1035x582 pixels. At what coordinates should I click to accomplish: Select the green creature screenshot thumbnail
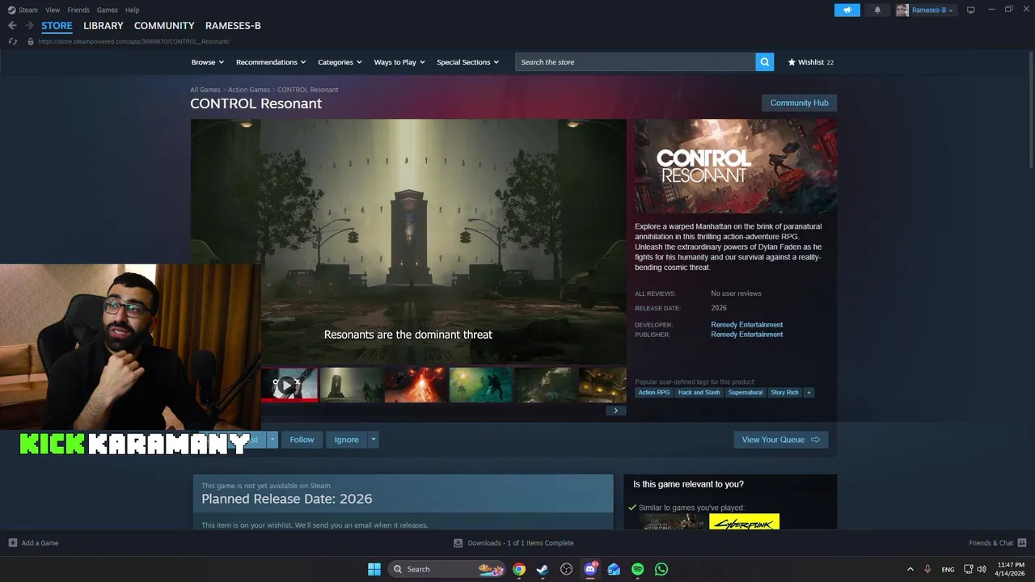[481, 385]
